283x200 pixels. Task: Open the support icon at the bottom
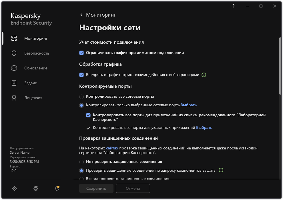[35, 189]
